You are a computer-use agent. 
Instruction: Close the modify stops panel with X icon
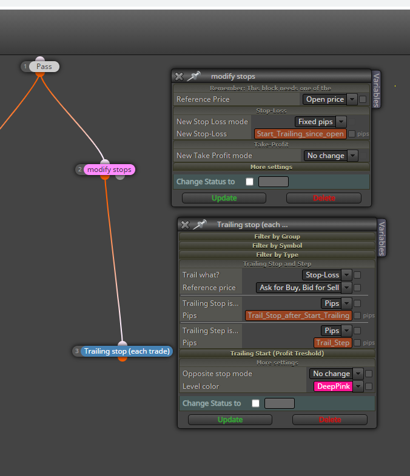tap(179, 76)
